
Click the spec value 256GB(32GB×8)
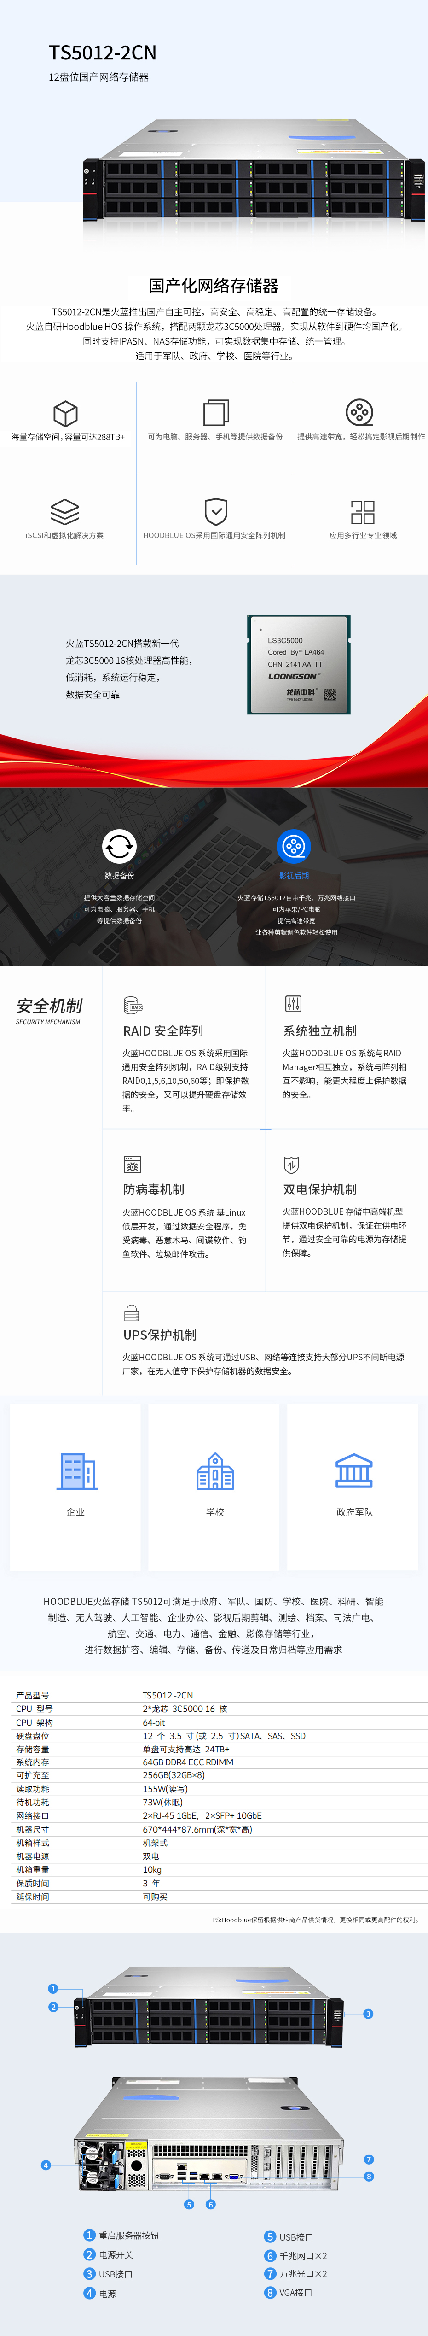[x=174, y=1775]
